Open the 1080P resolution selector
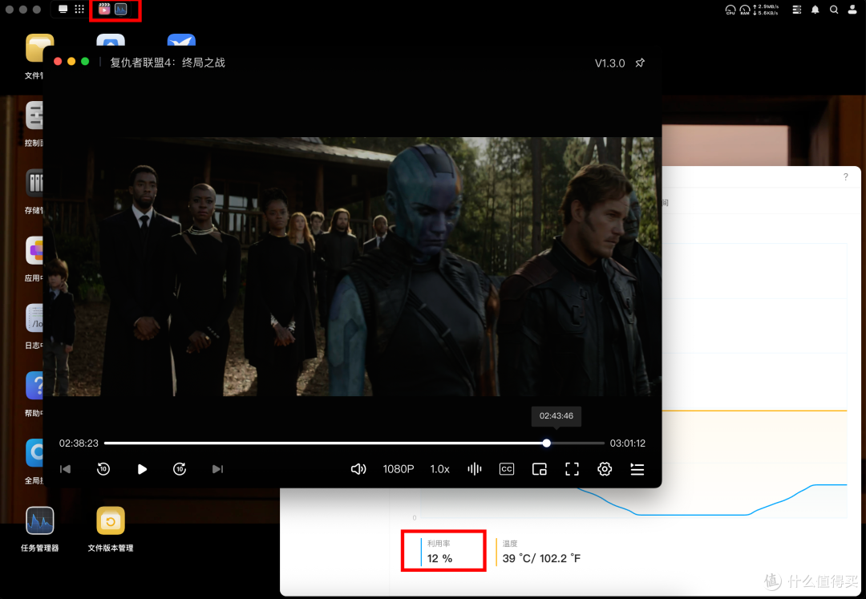This screenshot has width=866, height=599. (399, 469)
